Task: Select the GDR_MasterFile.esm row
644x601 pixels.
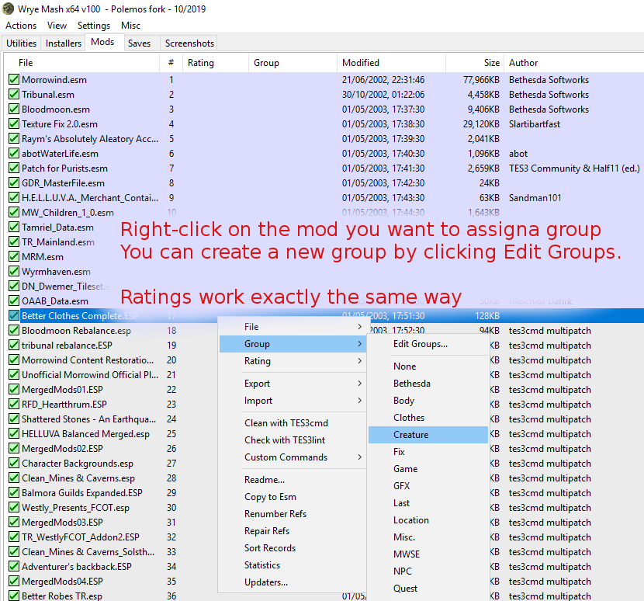Action: pos(324,183)
